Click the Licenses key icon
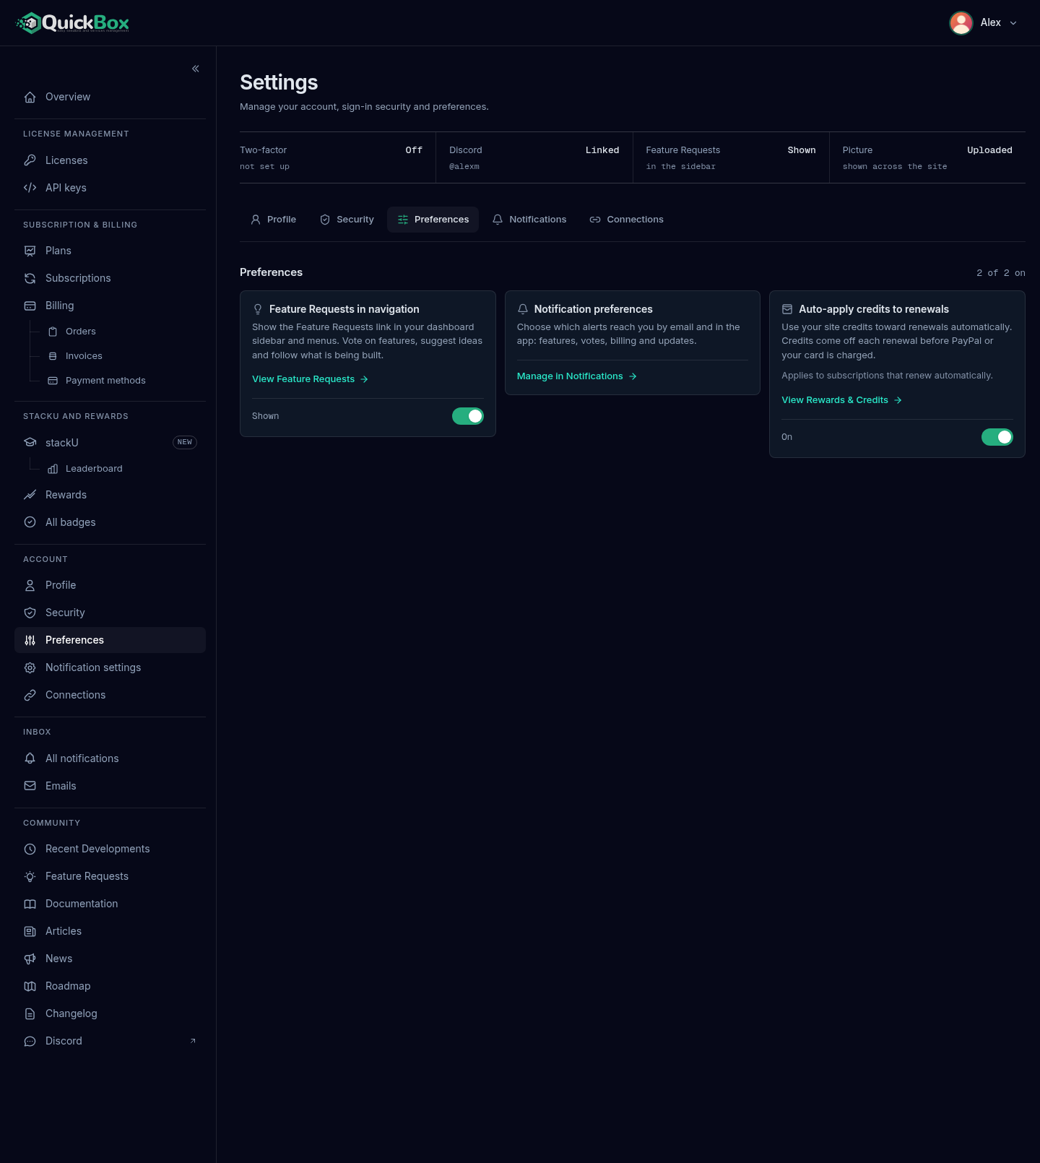Image resolution: width=1040 pixels, height=1163 pixels. pyautogui.click(x=30, y=160)
